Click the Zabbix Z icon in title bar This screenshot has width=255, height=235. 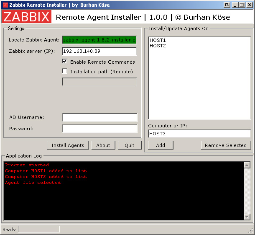5,5
